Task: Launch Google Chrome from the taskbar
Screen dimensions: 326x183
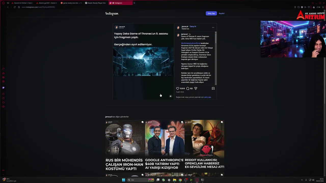Action: (x=180, y=180)
